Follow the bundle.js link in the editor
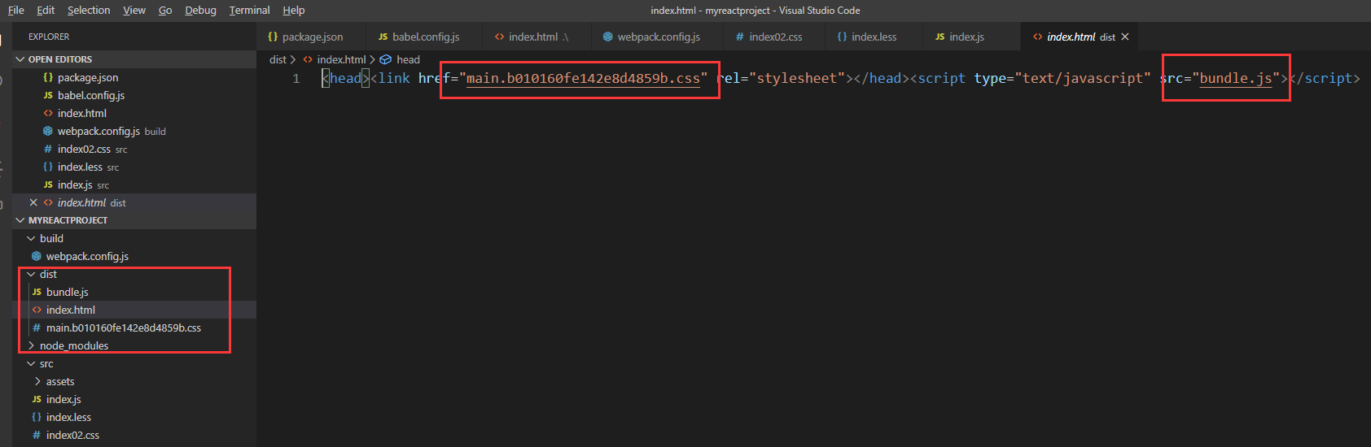 [1236, 78]
